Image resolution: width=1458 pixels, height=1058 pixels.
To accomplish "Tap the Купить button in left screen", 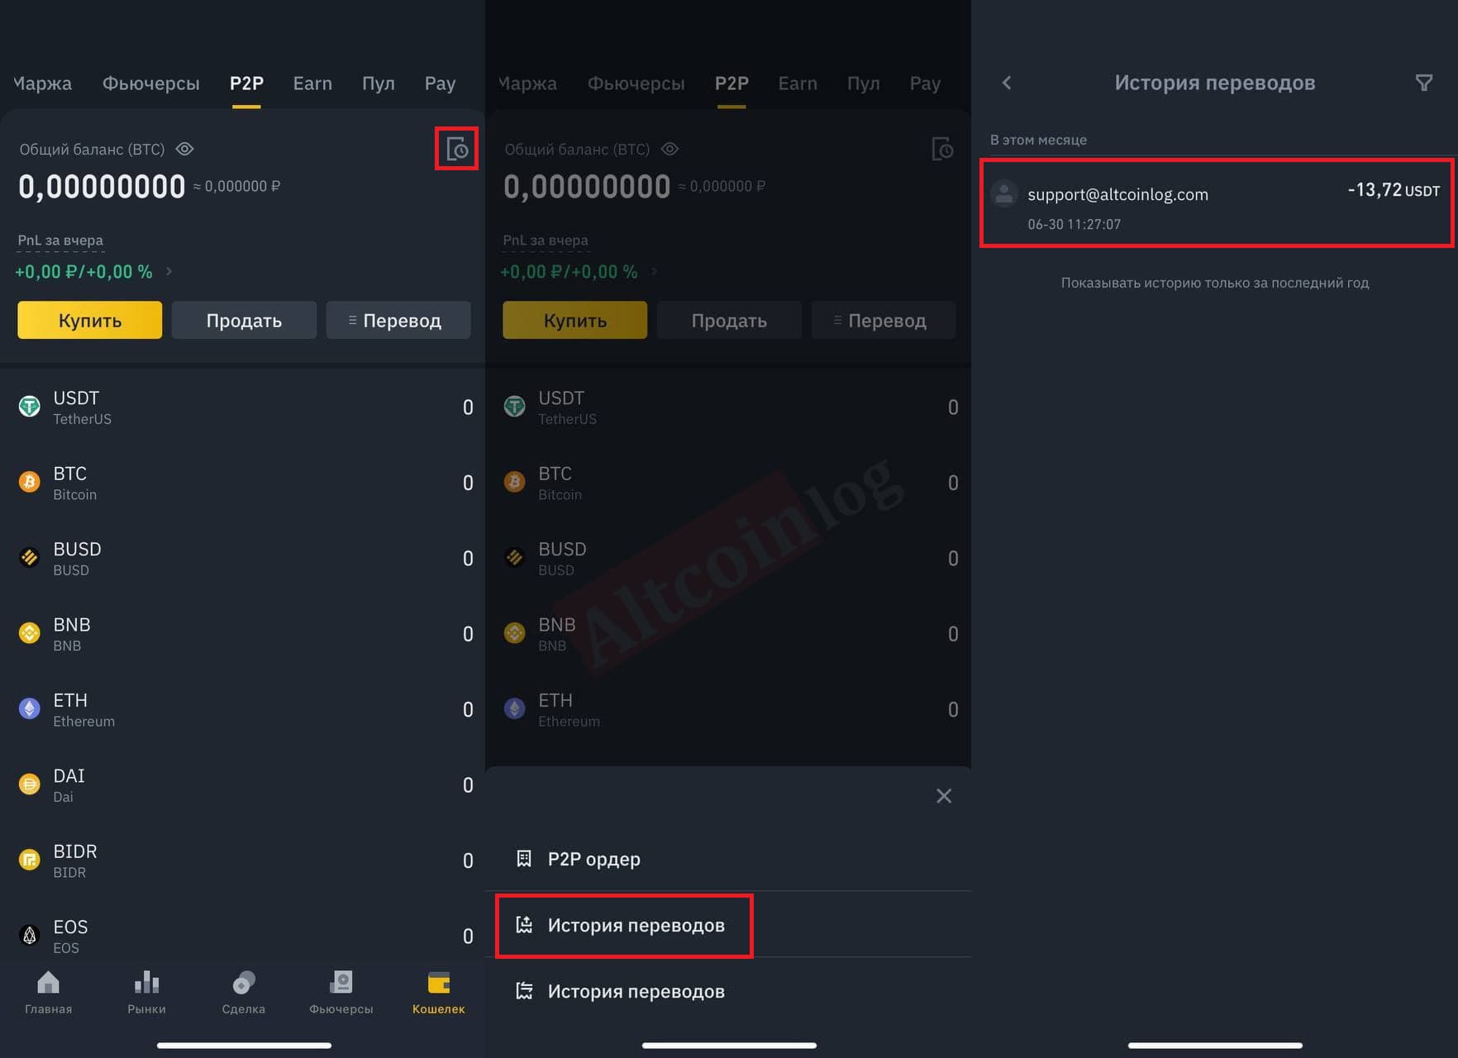I will point(90,320).
